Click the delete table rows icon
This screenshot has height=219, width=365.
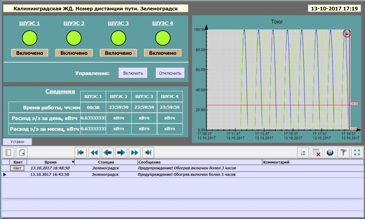tap(317, 152)
